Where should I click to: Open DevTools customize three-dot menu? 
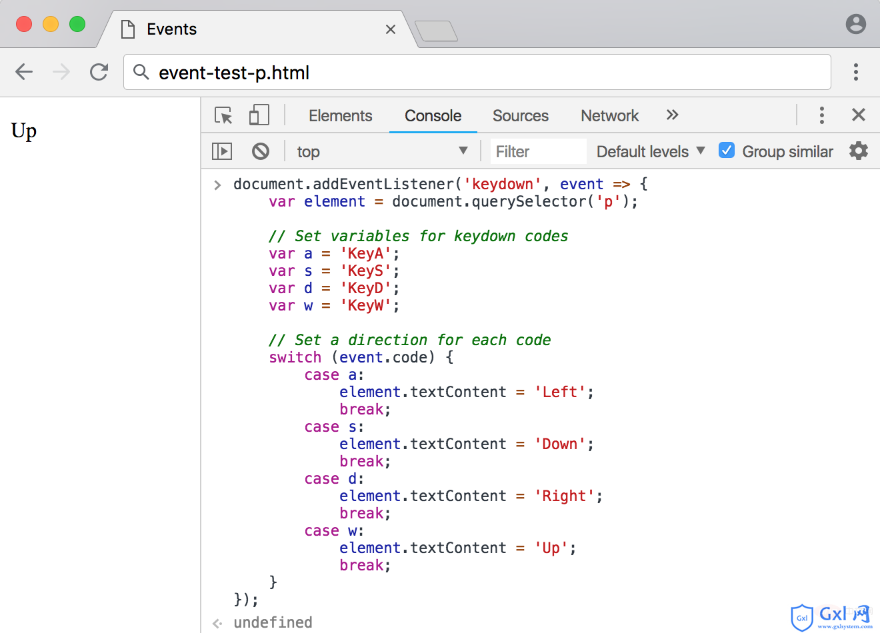pyautogui.click(x=822, y=115)
